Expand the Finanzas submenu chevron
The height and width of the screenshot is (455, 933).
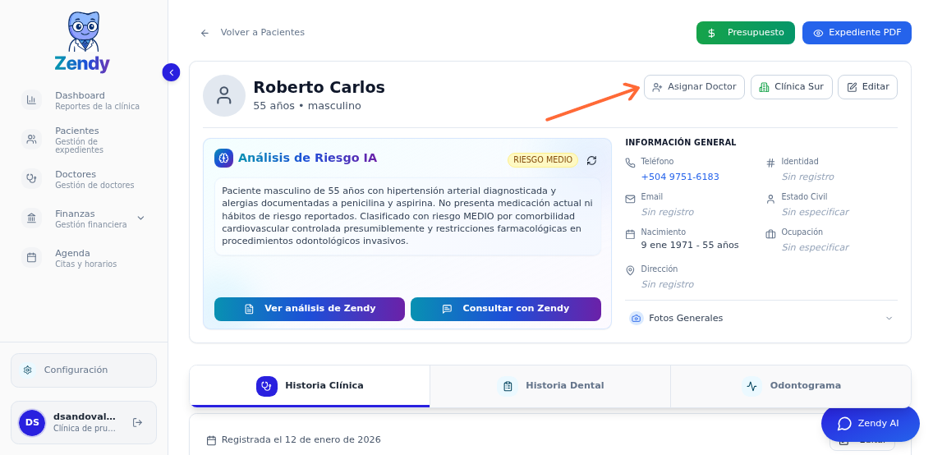pos(141,218)
